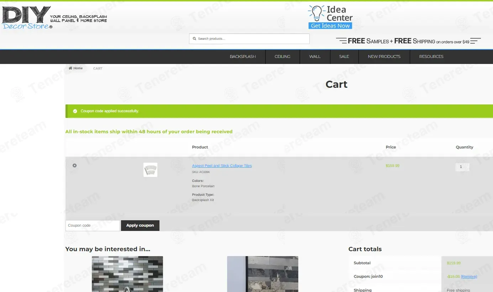The width and height of the screenshot is (493, 292).
Task: Open the Wall menu
Action: 315,56
